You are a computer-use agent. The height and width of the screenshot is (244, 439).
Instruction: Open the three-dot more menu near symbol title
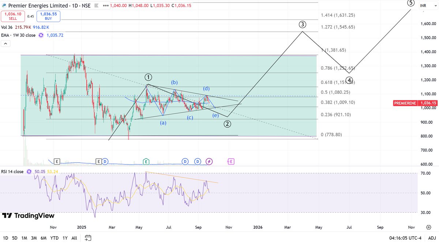[x=106, y=6]
